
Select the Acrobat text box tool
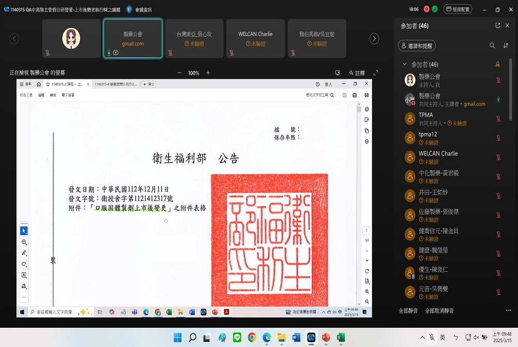24,275
